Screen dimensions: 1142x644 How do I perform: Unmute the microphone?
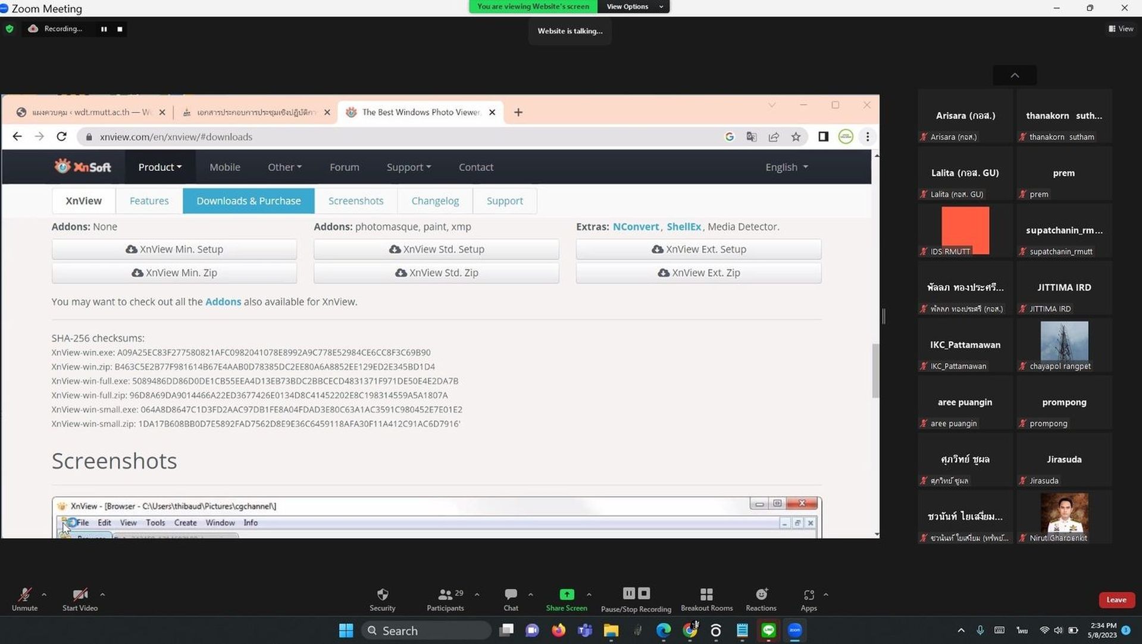[x=24, y=599]
